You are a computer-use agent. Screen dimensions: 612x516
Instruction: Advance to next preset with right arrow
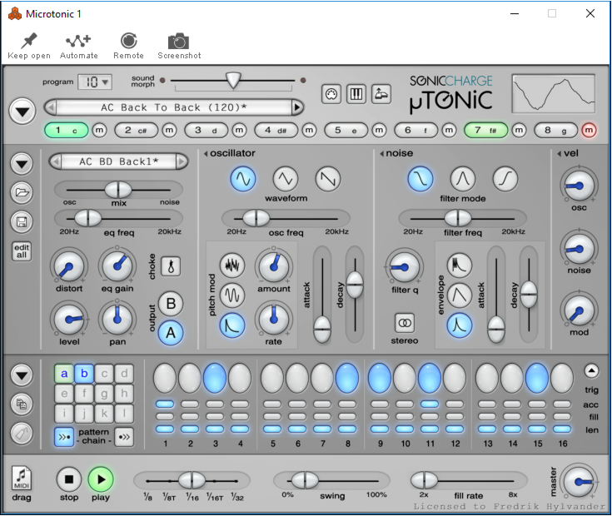tap(297, 107)
